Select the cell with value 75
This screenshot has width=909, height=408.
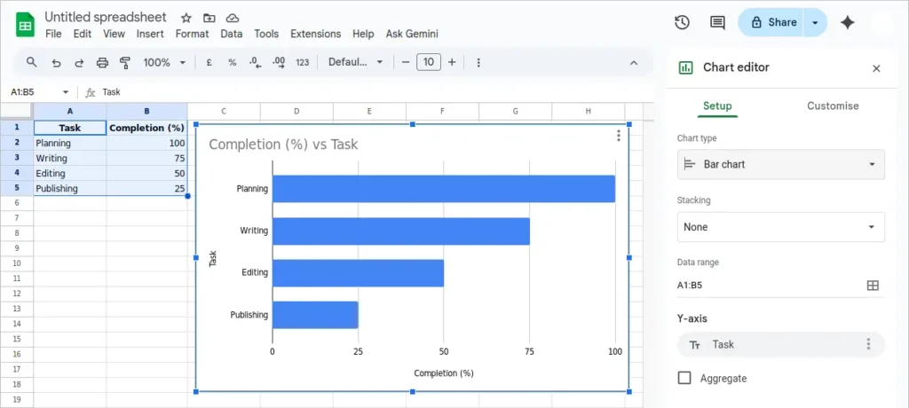pos(147,158)
